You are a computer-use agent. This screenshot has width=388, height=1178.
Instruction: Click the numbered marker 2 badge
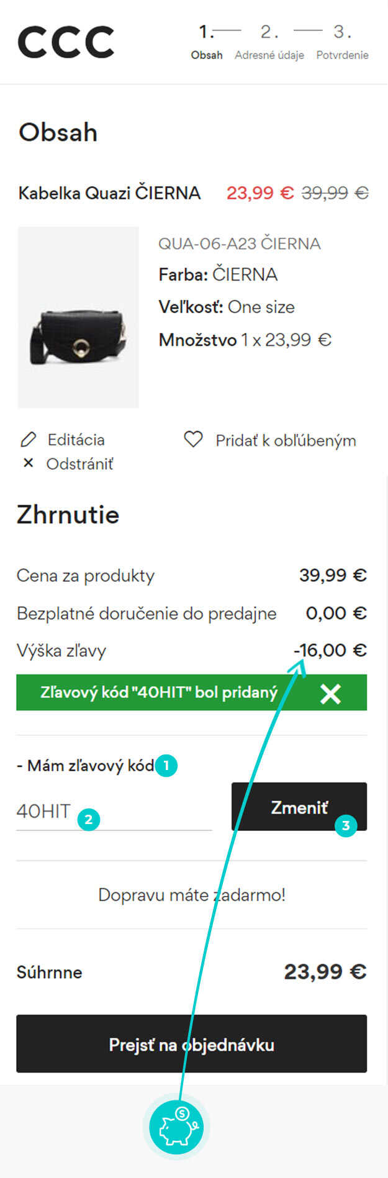click(89, 820)
